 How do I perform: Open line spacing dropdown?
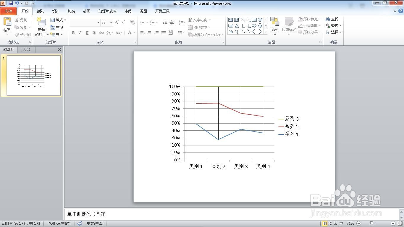(x=182, y=22)
